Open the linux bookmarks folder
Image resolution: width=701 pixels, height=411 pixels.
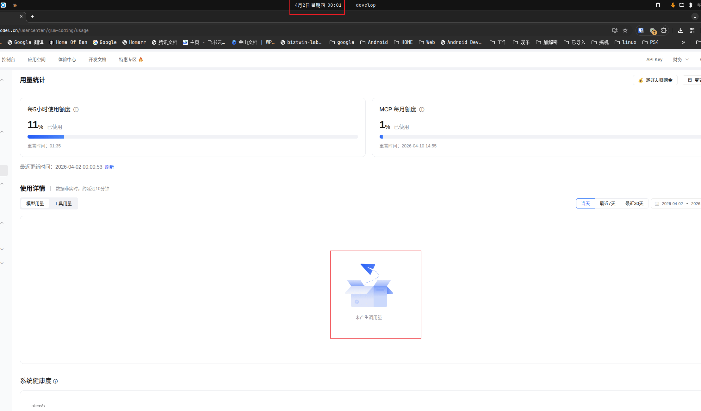(x=625, y=42)
